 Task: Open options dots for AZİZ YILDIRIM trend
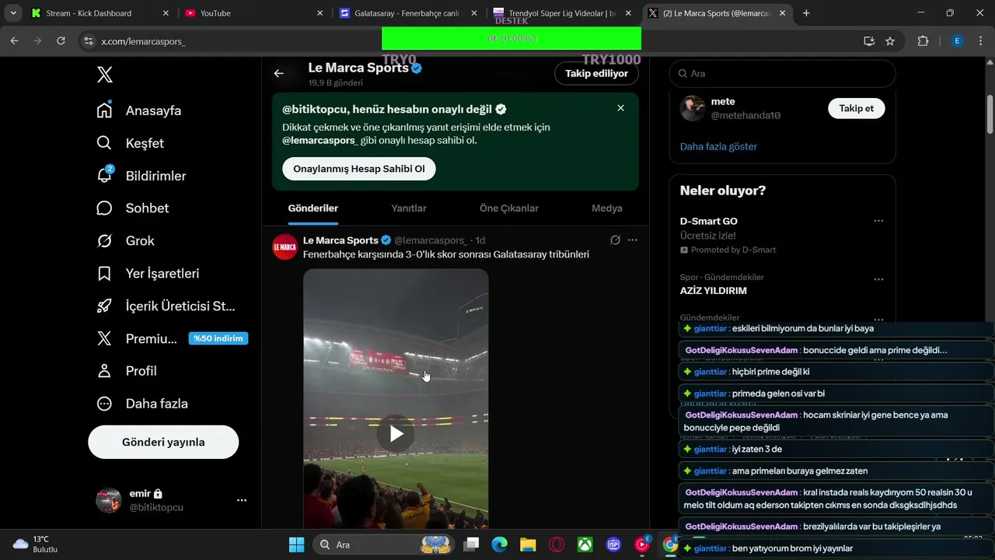click(878, 279)
